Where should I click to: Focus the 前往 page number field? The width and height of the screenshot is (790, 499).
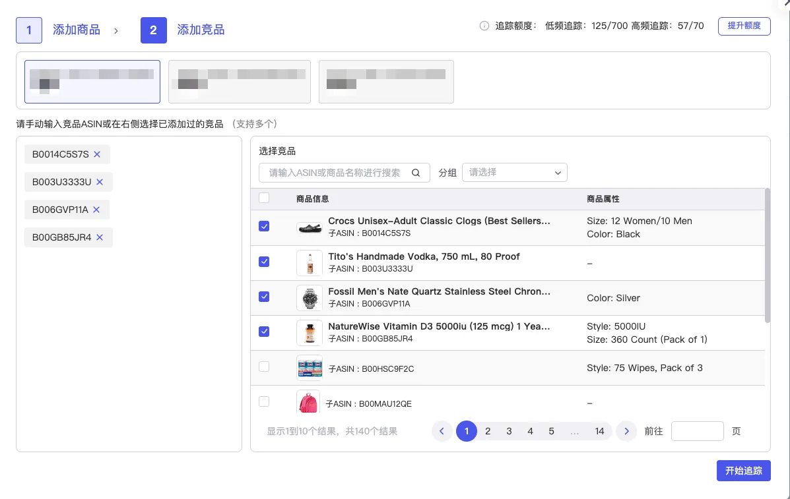coord(698,431)
